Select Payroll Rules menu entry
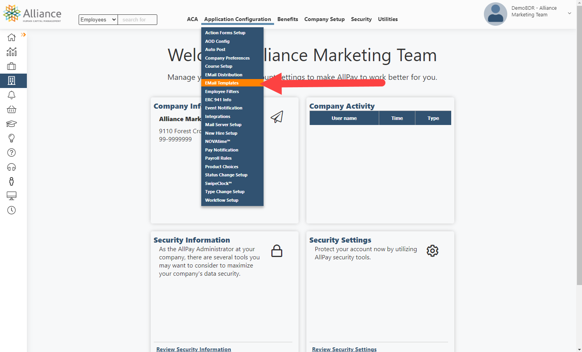 tap(232, 158)
